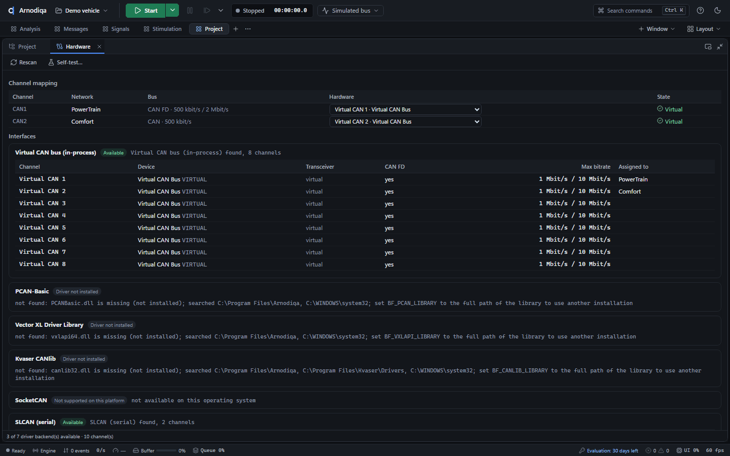Switch to the Messages tab

click(71, 29)
